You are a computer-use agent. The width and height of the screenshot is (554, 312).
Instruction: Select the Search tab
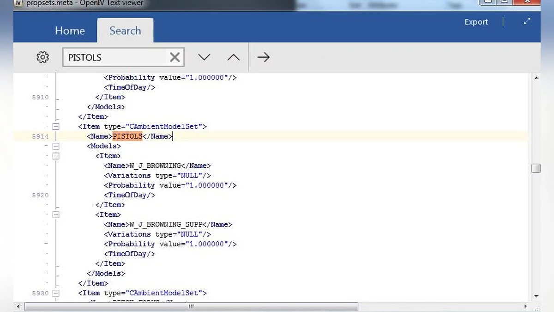[x=125, y=31]
